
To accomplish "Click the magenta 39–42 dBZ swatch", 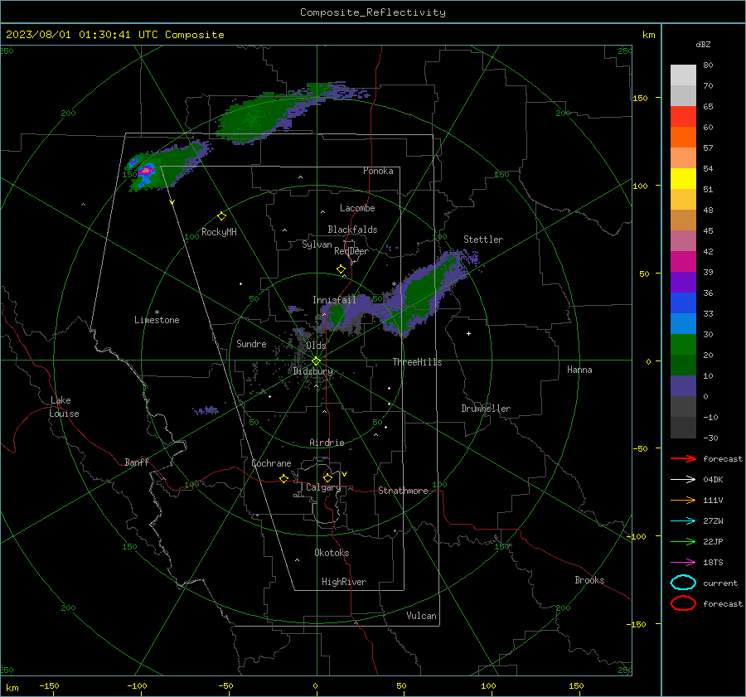I will click(x=683, y=262).
